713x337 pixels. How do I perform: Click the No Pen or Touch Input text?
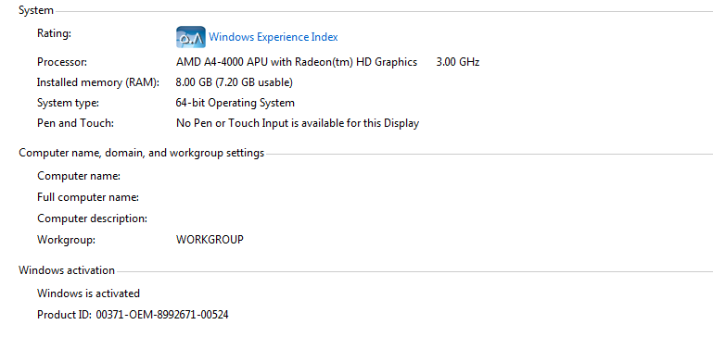click(298, 123)
